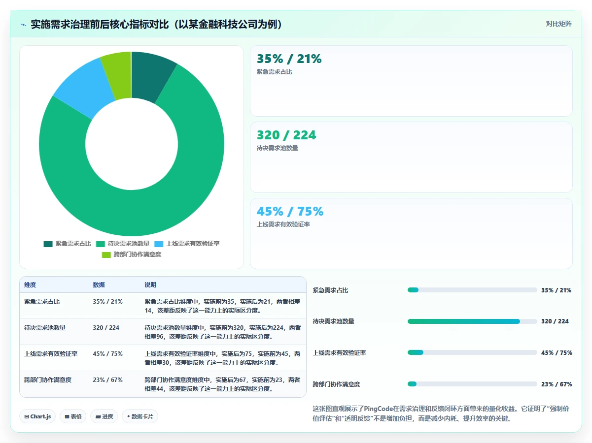Toggle 待决需求池数量 legend color swatch
This screenshot has width=592, height=443.
101,244
